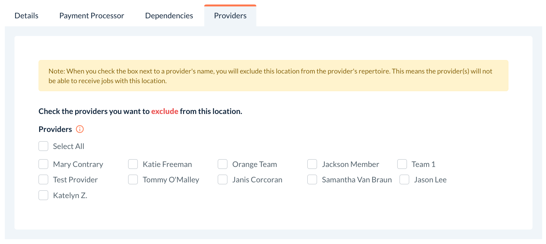The width and height of the screenshot is (546, 244).
Task: Check the Samantha Van Braun box
Action: pyautogui.click(x=312, y=179)
